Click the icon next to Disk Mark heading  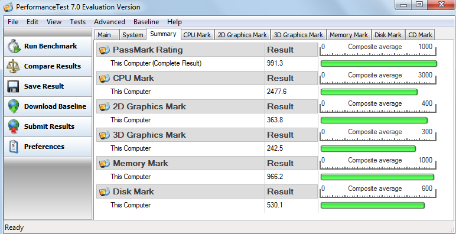(x=105, y=192)
